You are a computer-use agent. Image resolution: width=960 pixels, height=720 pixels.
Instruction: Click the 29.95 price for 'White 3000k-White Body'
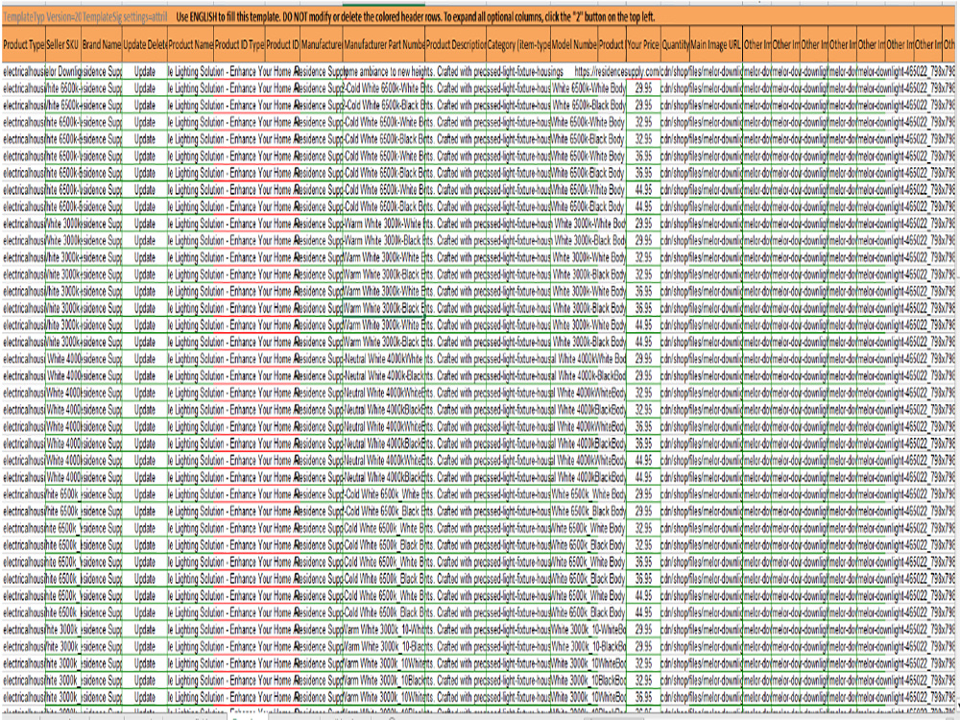coord(643,224)
